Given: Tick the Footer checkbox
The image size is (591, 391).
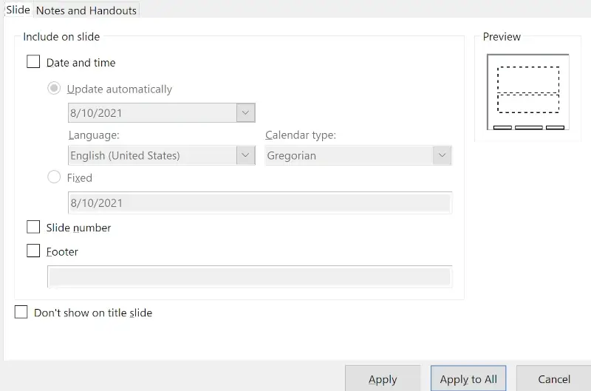Looking at the screenshot, I should 33,251.
